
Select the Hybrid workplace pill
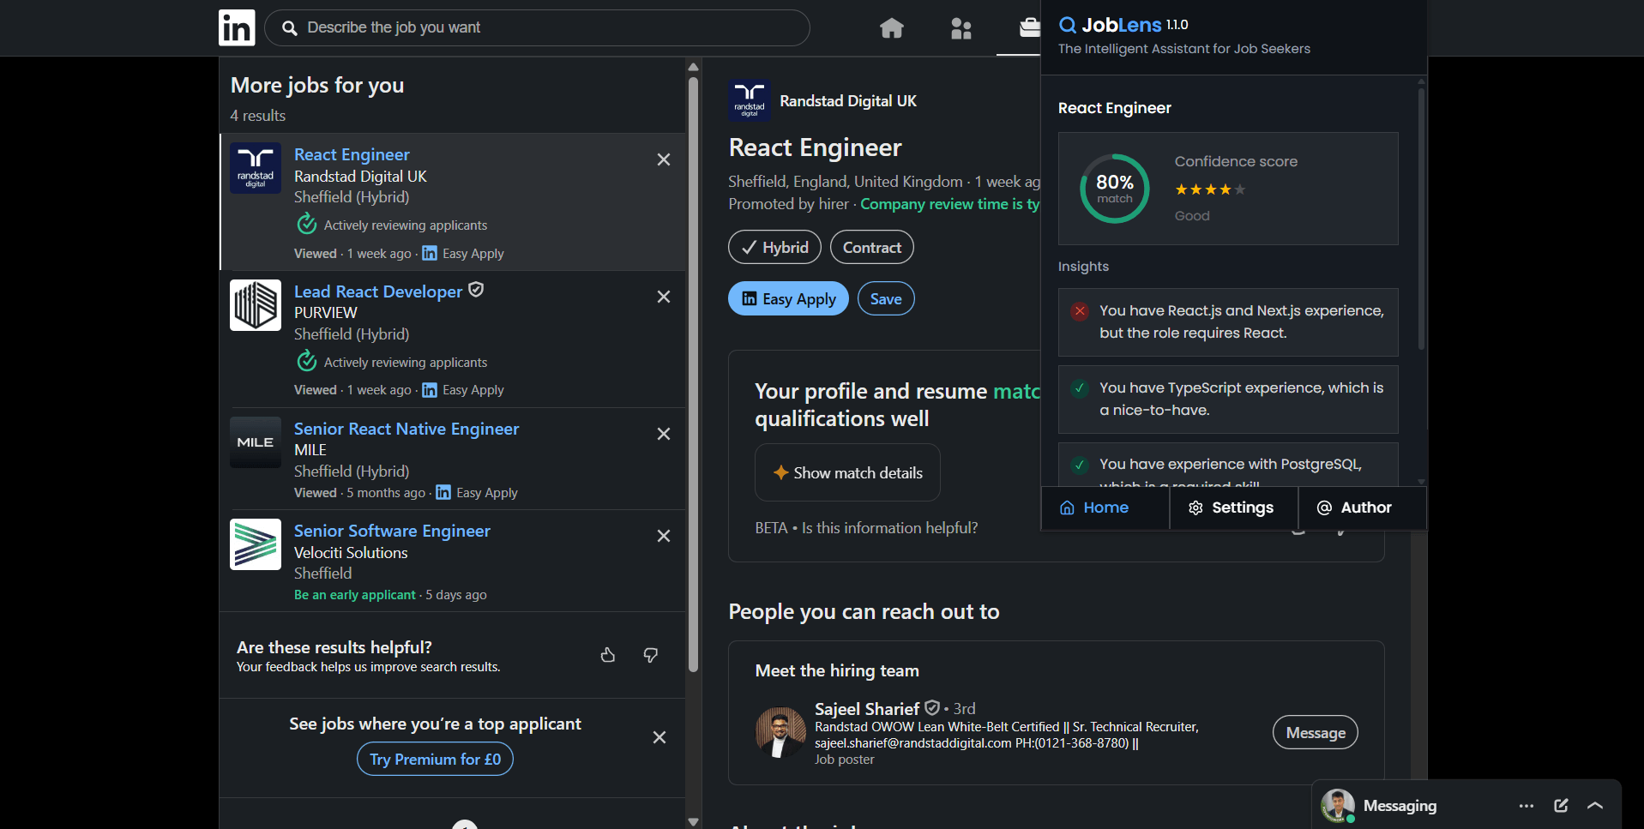pos(774,247)
